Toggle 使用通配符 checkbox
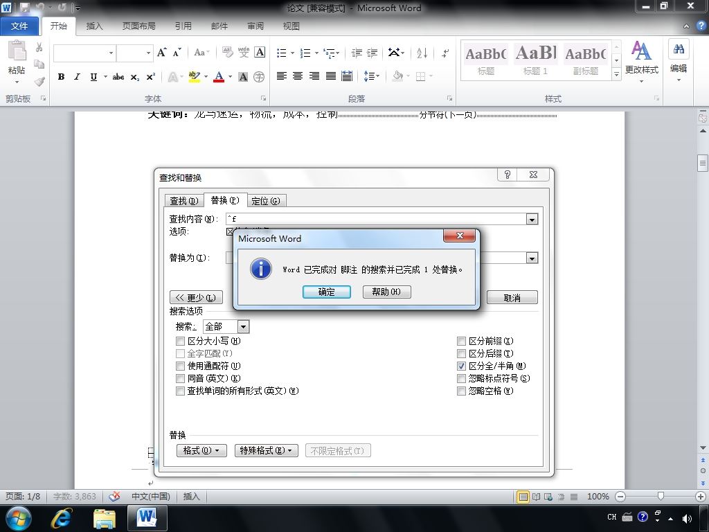 tap(181, 366)
